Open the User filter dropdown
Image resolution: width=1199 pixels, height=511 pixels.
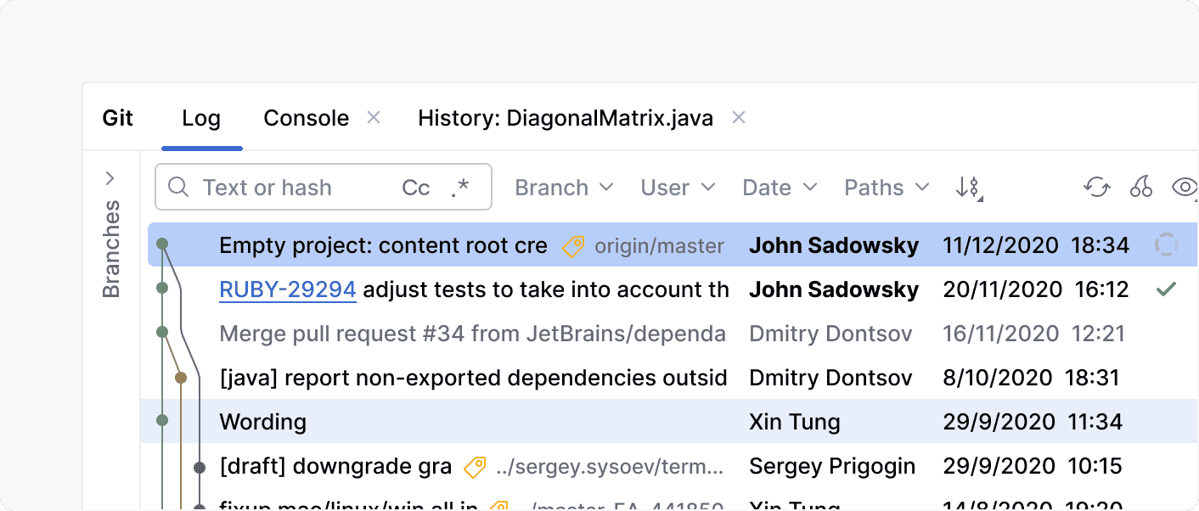678,188
